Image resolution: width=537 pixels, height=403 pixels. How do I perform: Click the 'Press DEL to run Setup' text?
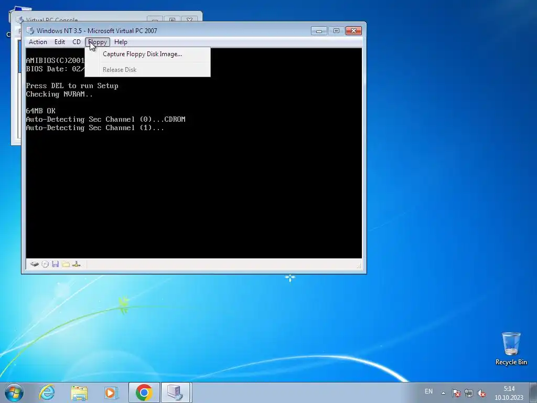72,86
